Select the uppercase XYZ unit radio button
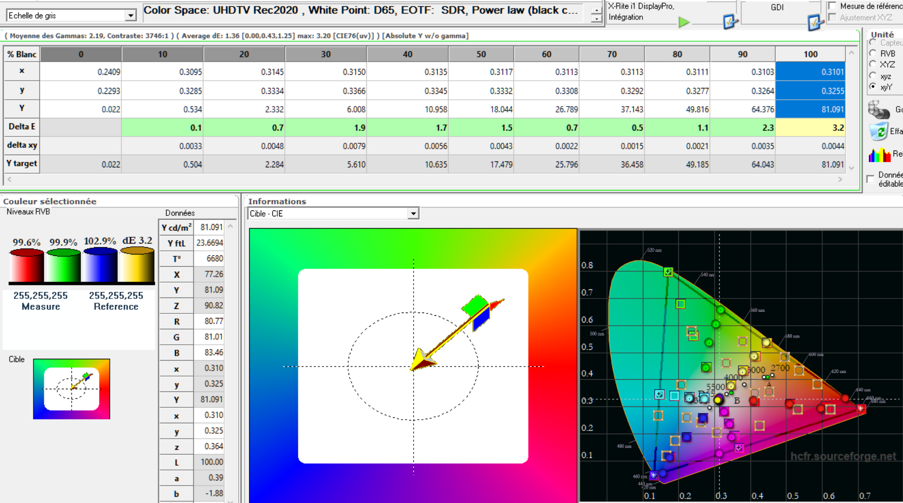Viewport: 903px width, 503px height. click(873, 64)
